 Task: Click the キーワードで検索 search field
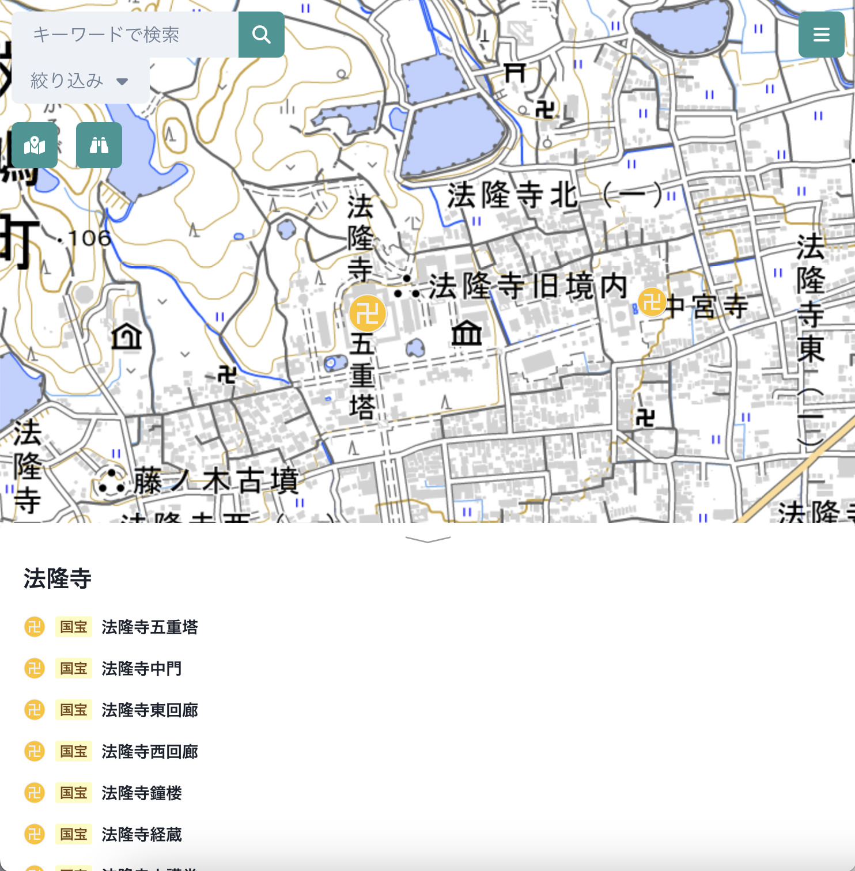127,35
